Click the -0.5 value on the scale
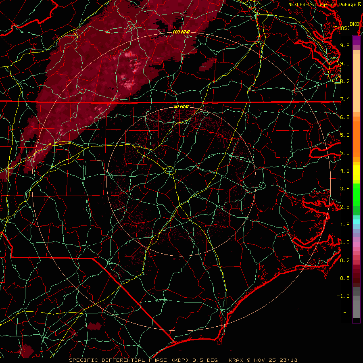Viewport: 363px width, 363px height. [x=343, y=278]
